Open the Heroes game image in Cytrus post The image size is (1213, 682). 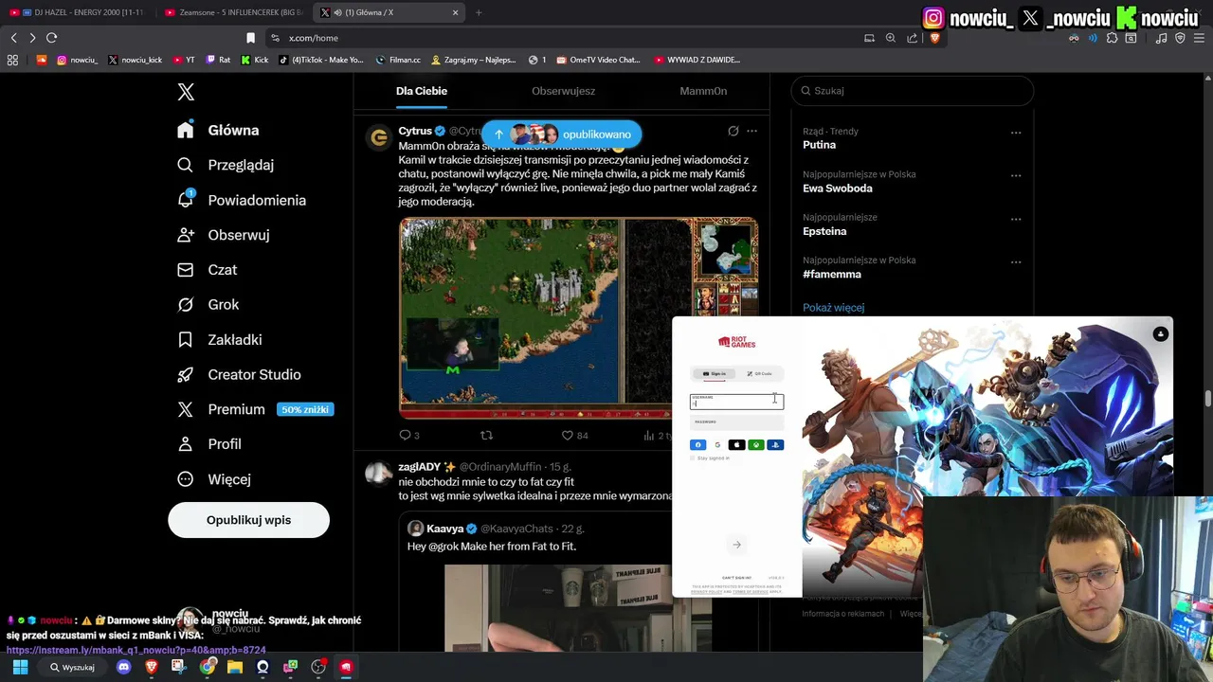point(578,318)
